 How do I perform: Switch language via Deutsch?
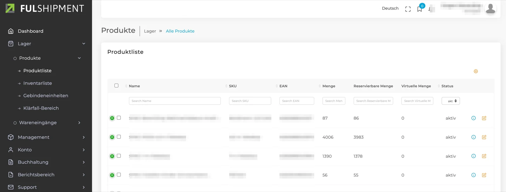pyautogui.click(x=390, y=9)
